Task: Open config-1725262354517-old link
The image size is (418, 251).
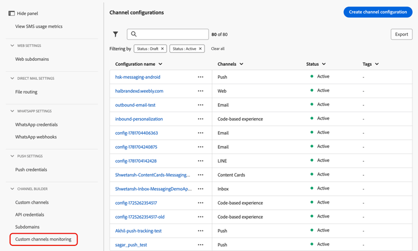Action: coord(140,217)
